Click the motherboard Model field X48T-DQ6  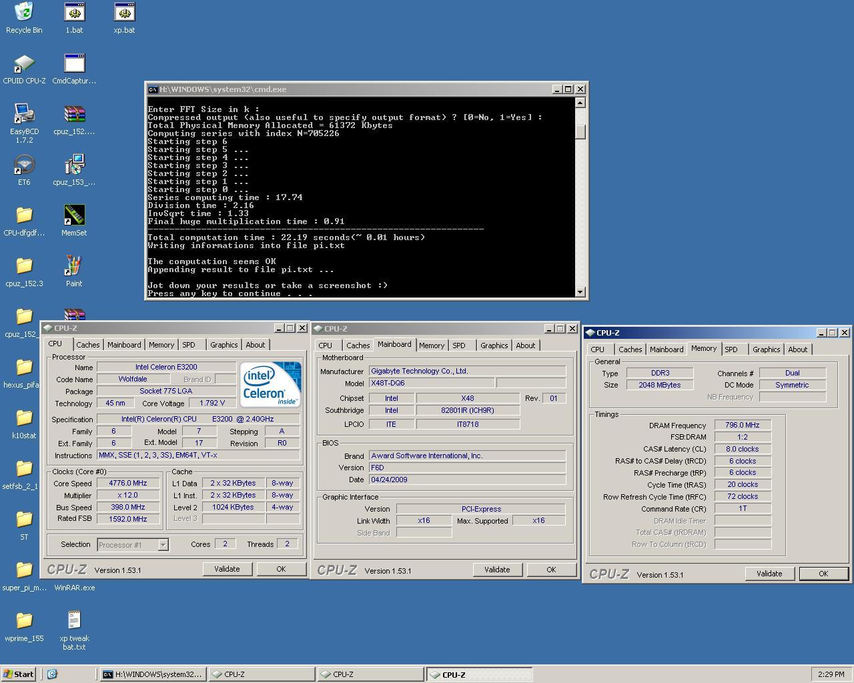click(432, 383)
